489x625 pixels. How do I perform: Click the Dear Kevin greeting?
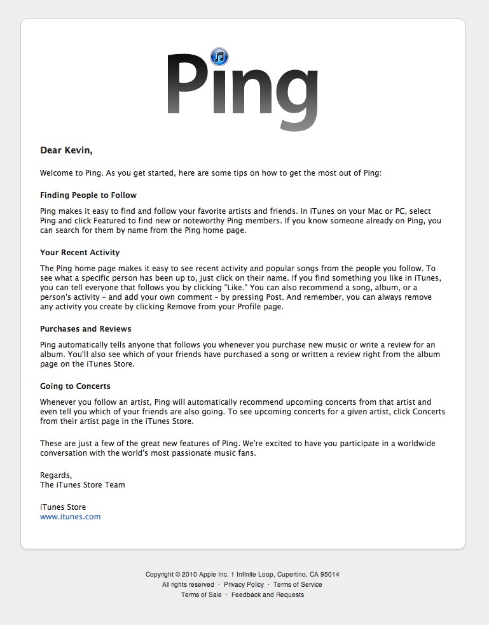coord(66,150)
